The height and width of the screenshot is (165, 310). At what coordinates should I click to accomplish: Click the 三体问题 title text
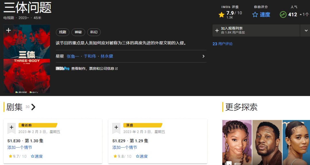click(28, 8)
